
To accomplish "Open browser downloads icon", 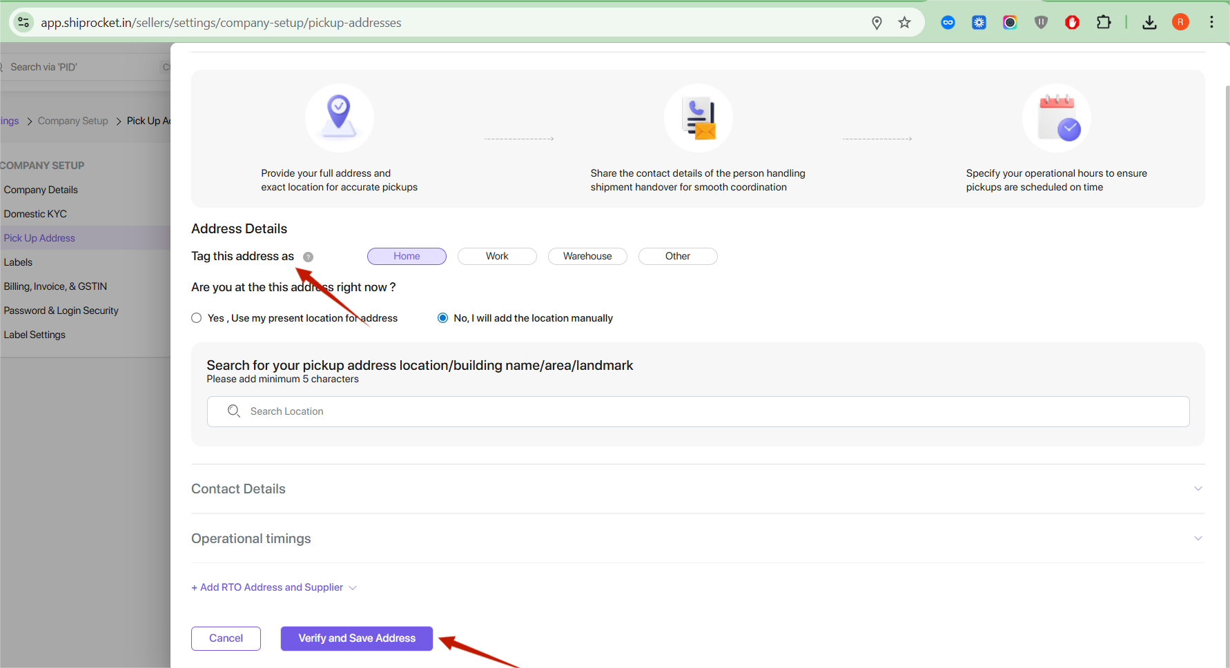I will [x=1149, y=23].
